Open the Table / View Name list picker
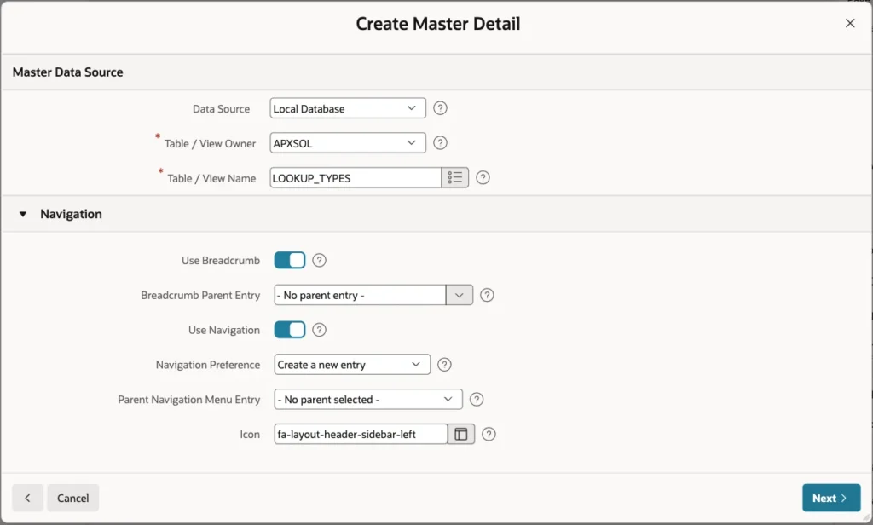Viewport: 873px width, 525px height. click(x=455, y=177)
